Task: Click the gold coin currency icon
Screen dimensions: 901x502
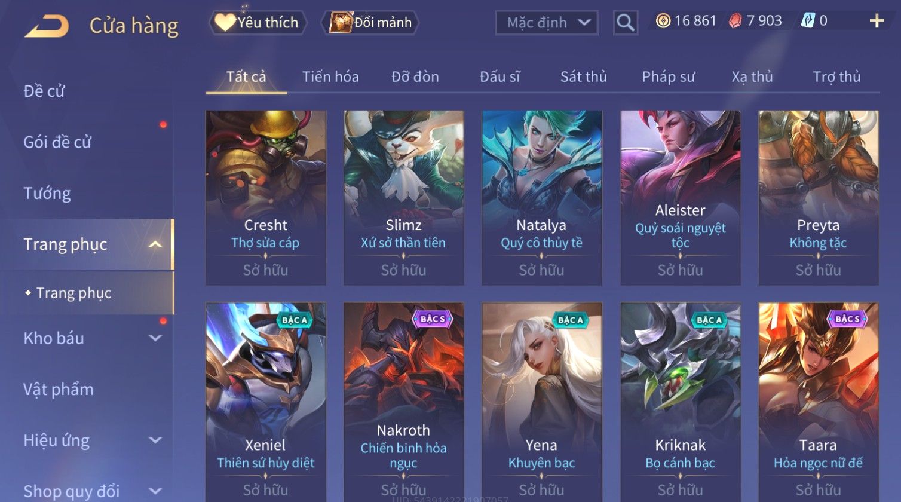Action: coord(663,21)
